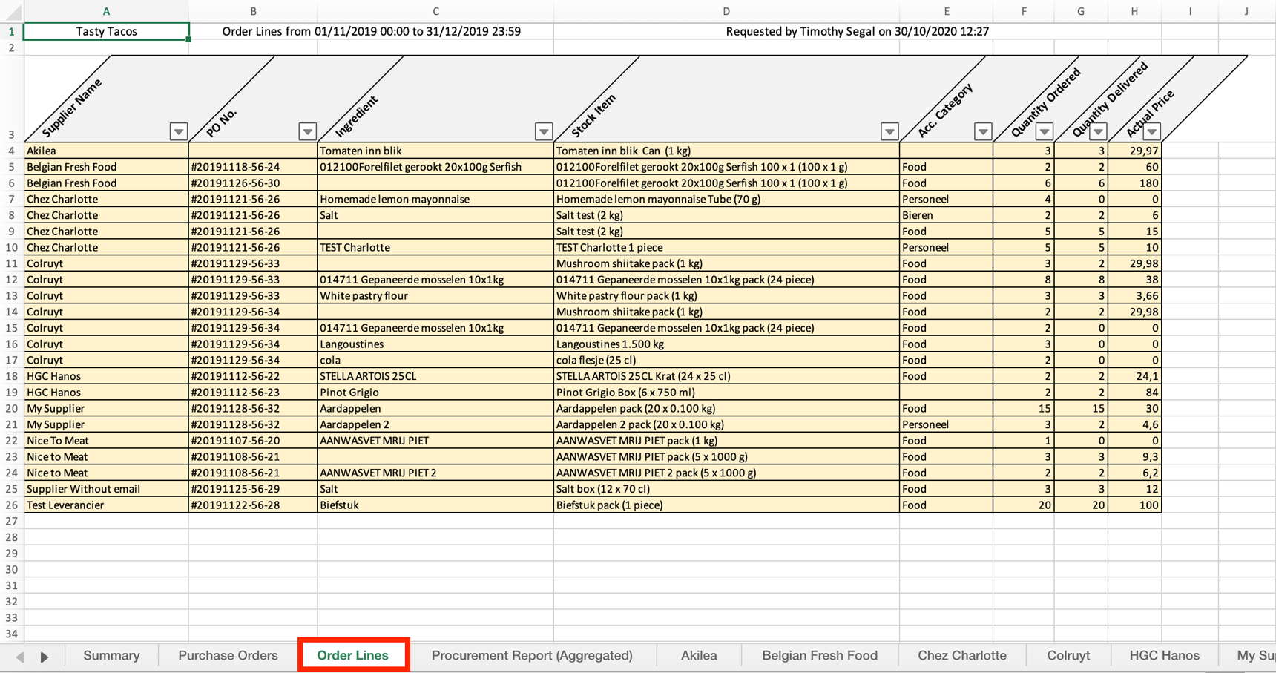1276x673 pixels.
Task: Open the Quantity Delivered filter dropdown
Action: coord(1098,131)
